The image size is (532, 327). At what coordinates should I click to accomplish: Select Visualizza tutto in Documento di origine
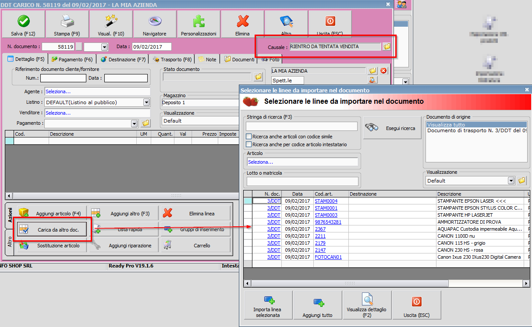[476, 124]
